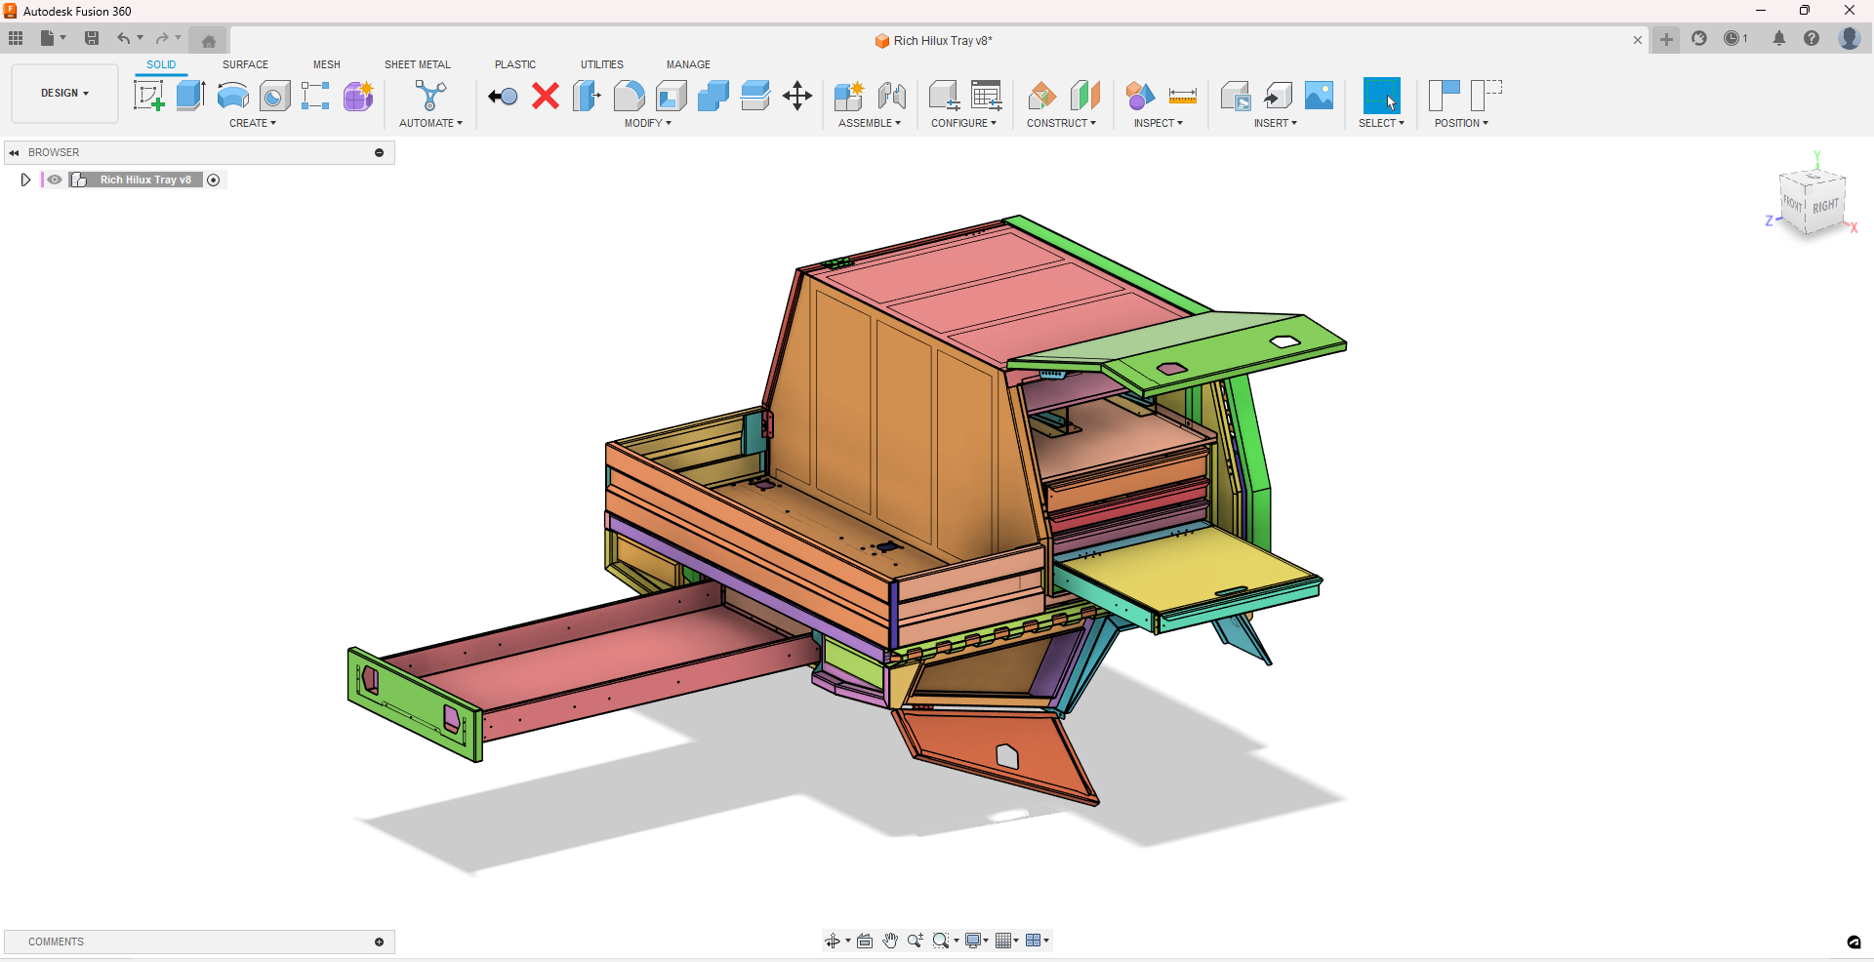Hide Rich Hilux Tray v8 with eye icon
This screenshot has width=1874, height=962.
[x=55, y=180]
